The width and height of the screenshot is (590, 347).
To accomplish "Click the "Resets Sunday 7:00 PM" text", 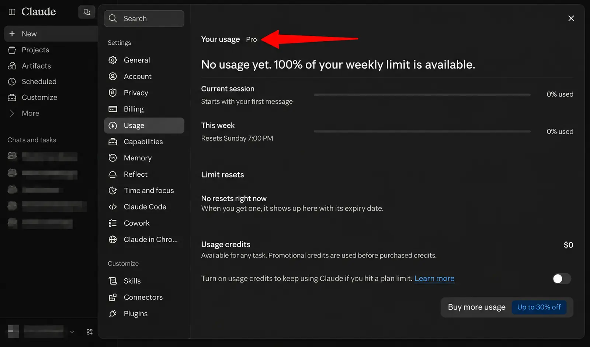I will (237, 138).
